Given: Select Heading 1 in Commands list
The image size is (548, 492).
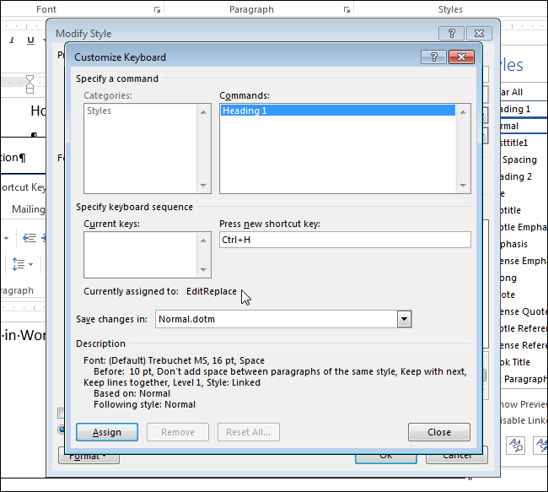Looking at the screenshot, I should click(x=338, y=111).
